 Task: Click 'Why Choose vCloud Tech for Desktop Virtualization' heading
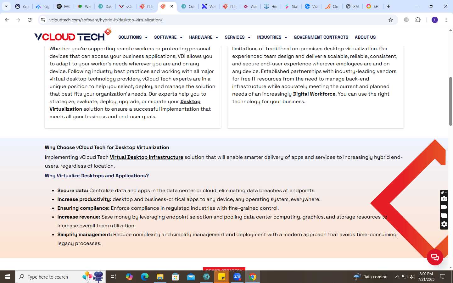[x=107, y=147]
